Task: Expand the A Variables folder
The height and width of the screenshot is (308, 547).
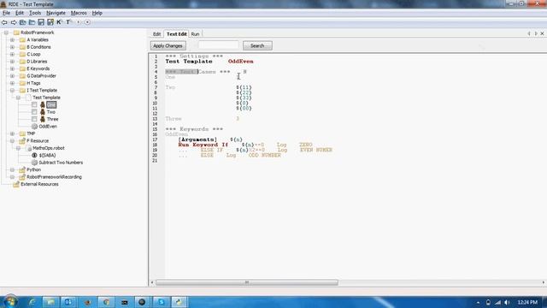Action: click(12, 40)
